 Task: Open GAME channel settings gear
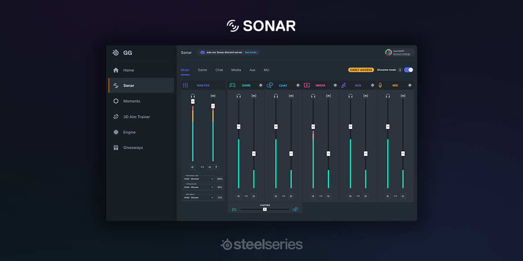pos(261,85)
